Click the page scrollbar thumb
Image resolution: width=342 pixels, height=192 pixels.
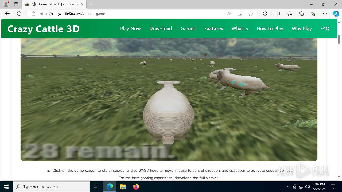coord(339,39)
